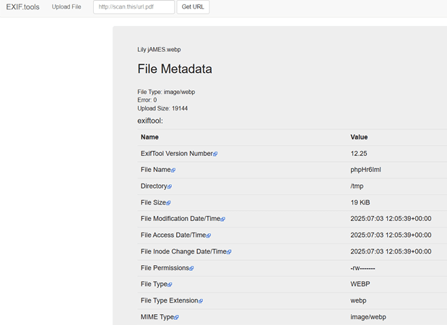Click link icon next to MIME Type
The image size is (447, 325).
pyautogui.click(x=176, y=318)
